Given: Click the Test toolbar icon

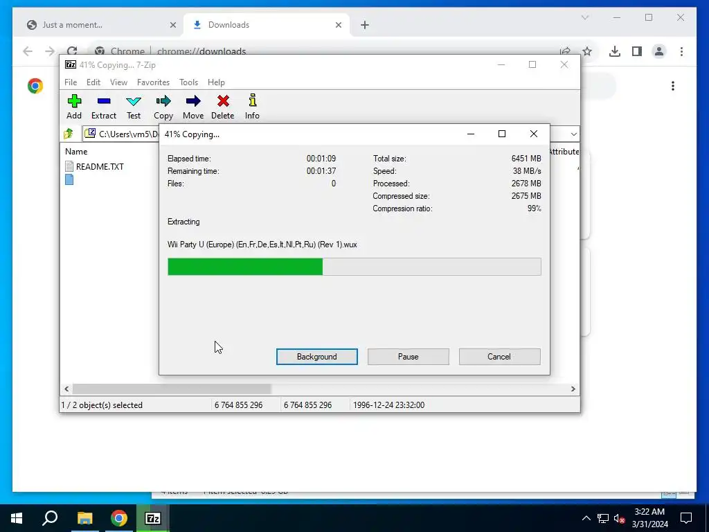Looking at the screenshot, I should pos(134,107).
